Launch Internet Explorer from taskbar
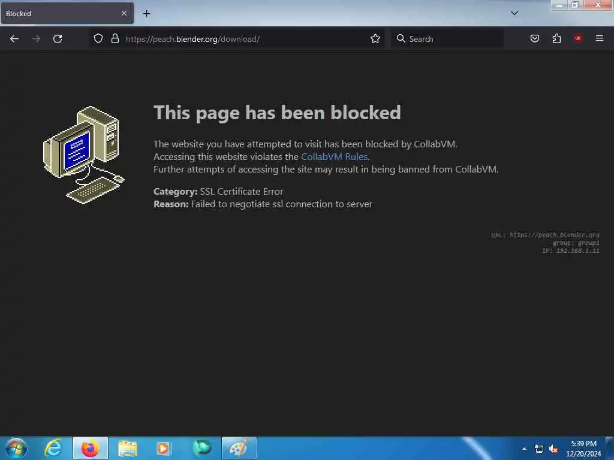614x460 pixels. [x=53, y=448]
